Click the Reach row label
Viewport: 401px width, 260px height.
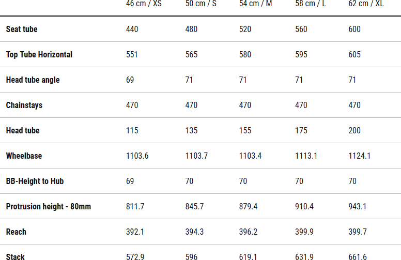click(x=16, y=232)
